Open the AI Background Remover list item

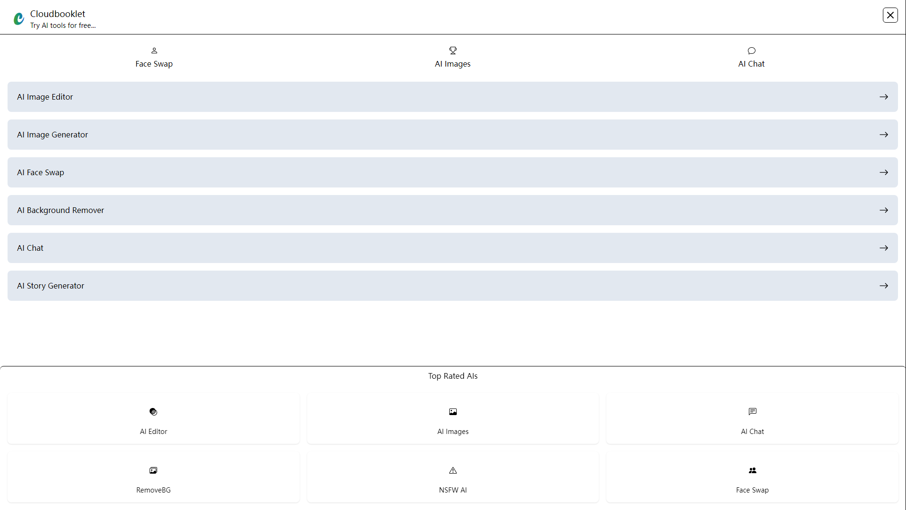tap(453, 210)
